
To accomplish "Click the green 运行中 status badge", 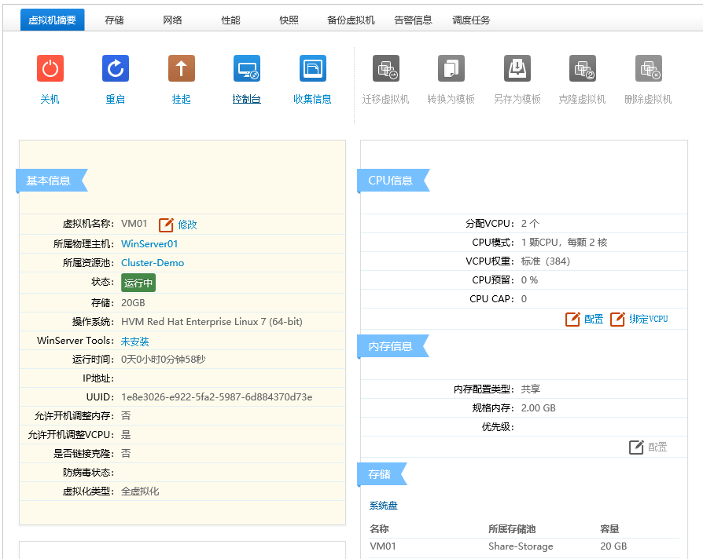I will (138, 283).
